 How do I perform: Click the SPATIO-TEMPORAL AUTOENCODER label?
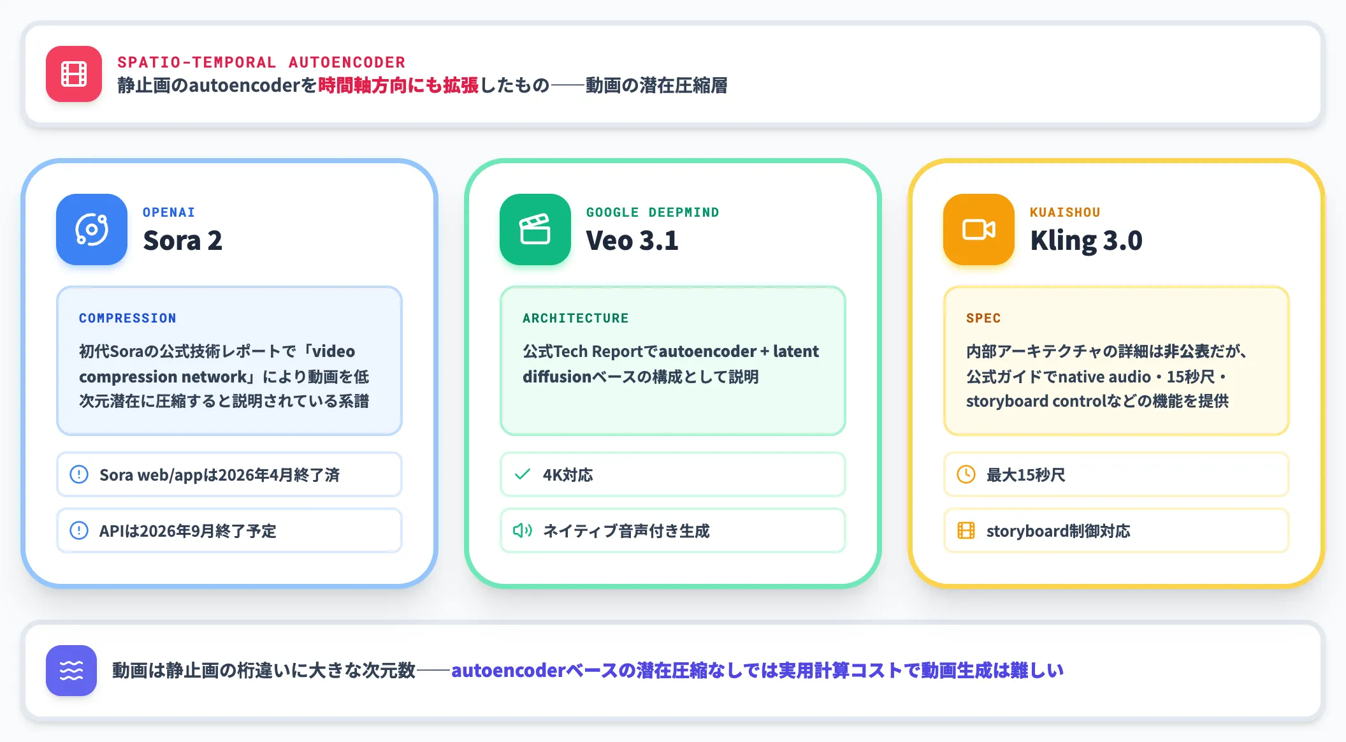[261, 62]
